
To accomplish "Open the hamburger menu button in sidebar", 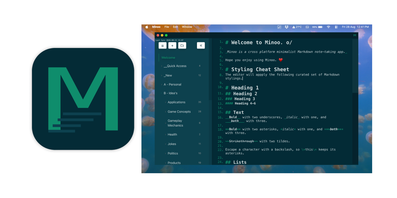I will 163,45.
